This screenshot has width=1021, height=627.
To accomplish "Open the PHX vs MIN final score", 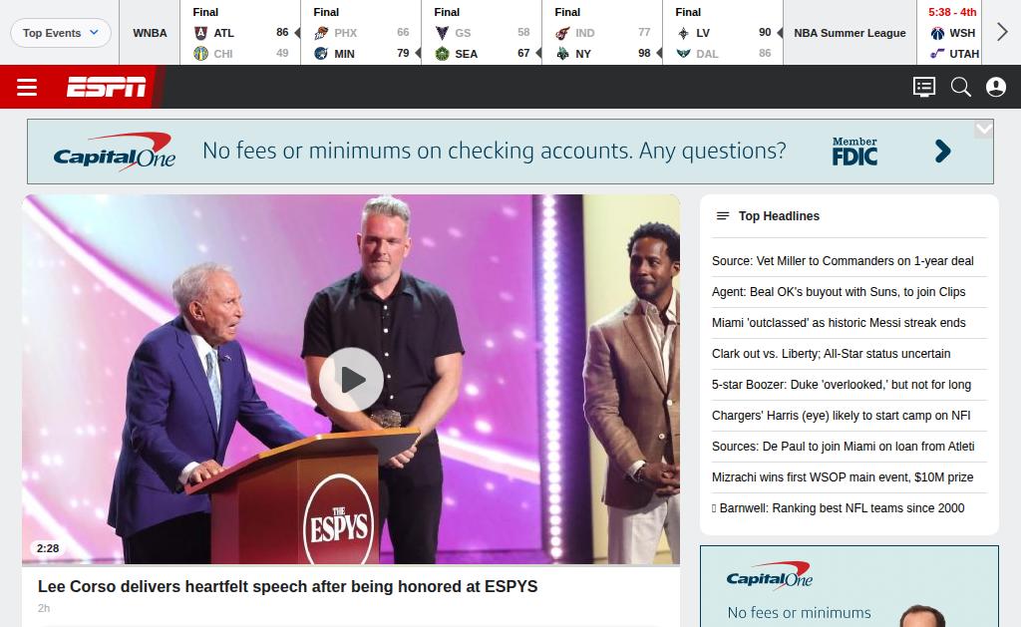I will (x=361, y=33).
